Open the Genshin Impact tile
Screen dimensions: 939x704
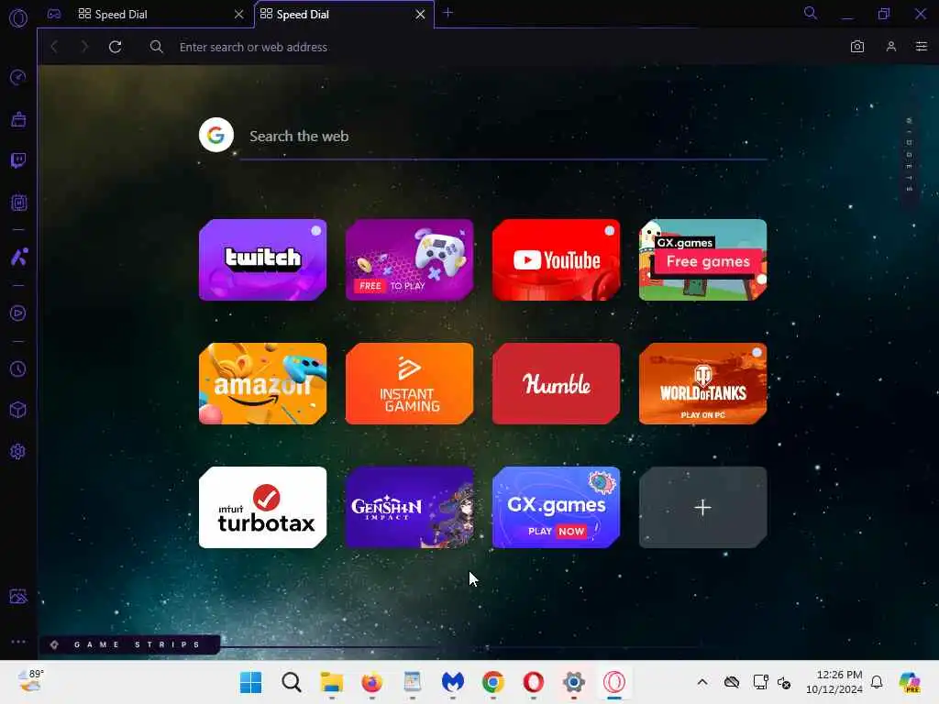pyautogui.click(x=410, y=508)
